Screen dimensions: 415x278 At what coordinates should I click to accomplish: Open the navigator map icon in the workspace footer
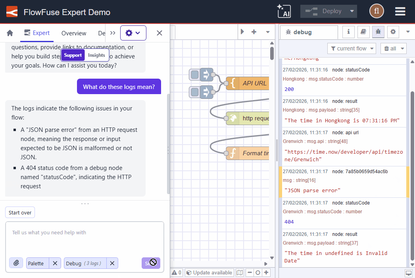pyautogui.click(x=240, y=272)
